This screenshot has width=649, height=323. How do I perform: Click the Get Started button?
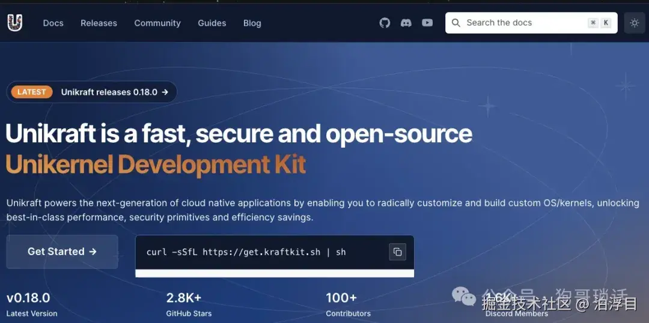[62, 252]
